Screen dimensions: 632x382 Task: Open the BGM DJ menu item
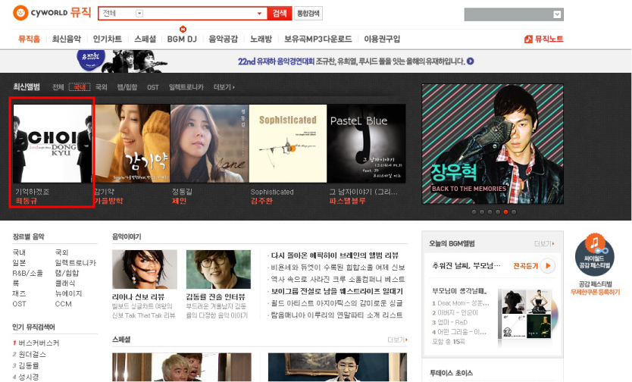(x=182, y=39)
